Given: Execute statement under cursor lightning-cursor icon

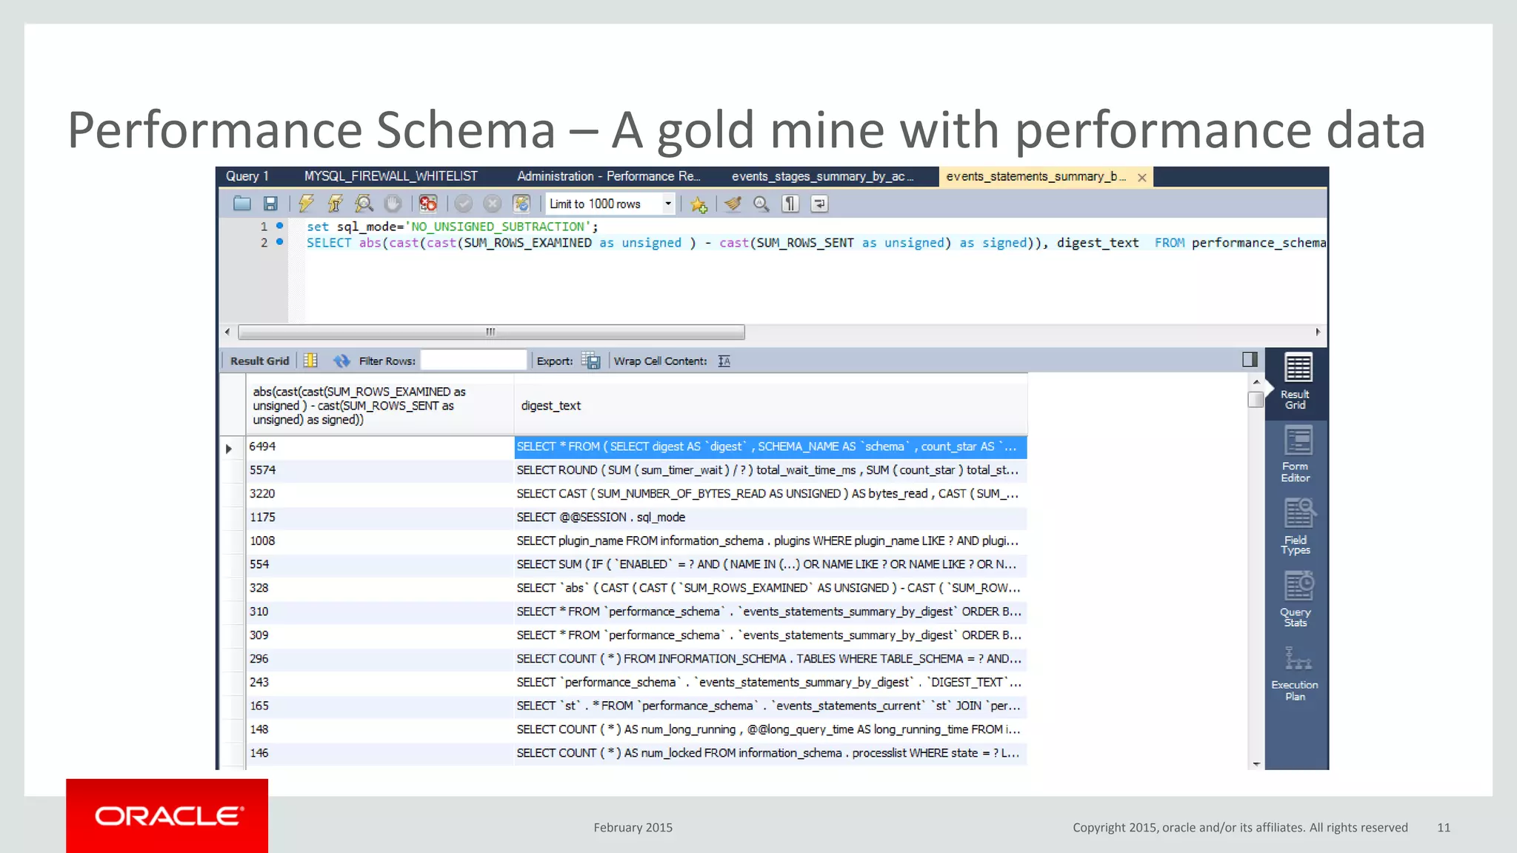Looking at the screenshot, I should click(x=335, y=204).
